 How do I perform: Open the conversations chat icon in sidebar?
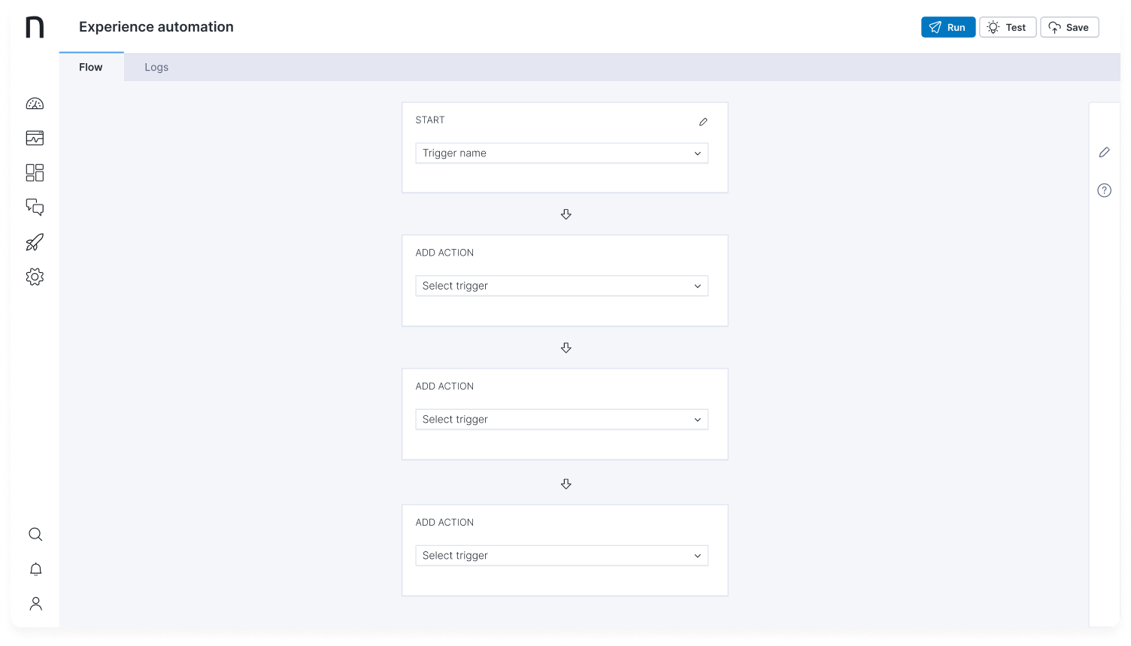(35, 207)
